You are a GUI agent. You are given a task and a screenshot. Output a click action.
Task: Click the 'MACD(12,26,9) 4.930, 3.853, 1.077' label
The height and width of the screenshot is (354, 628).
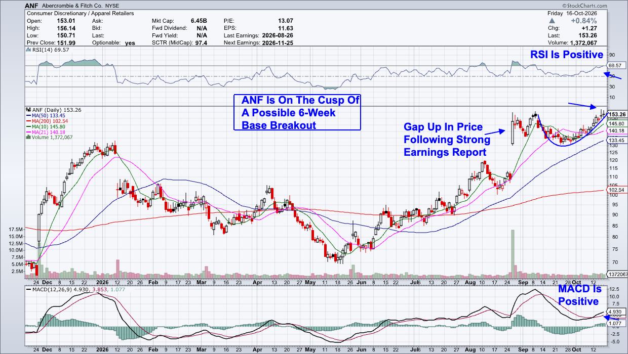[80, 289]
